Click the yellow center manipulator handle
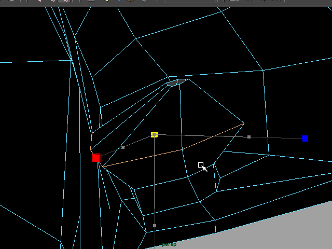332x249 pixels. (x=154, y=134)
